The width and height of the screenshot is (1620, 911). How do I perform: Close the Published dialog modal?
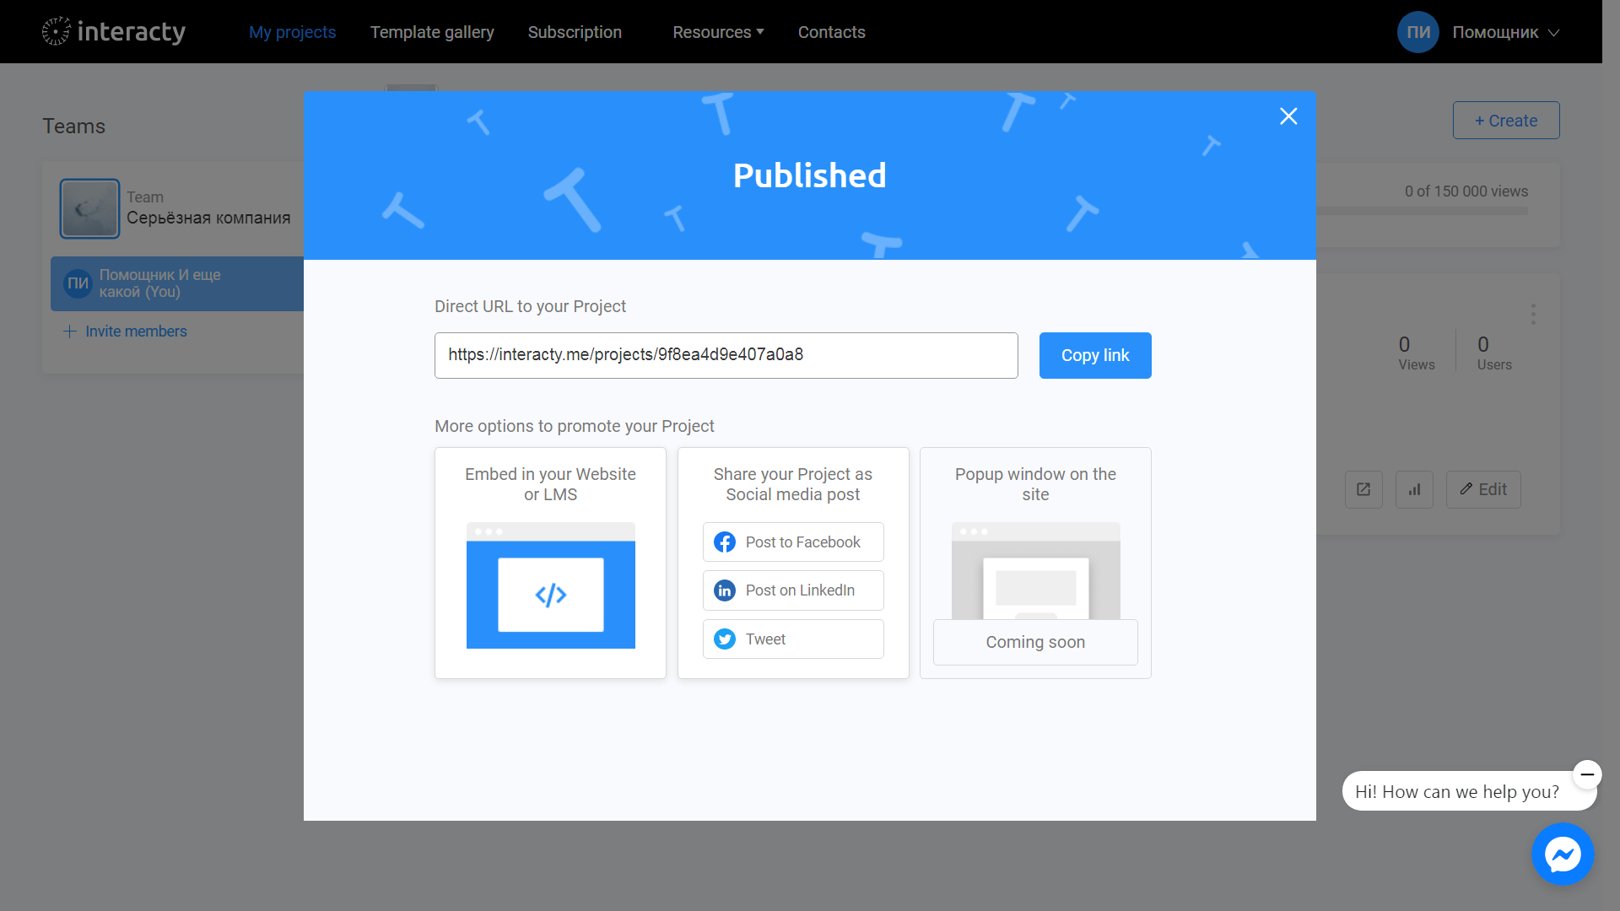[1288, 116]
